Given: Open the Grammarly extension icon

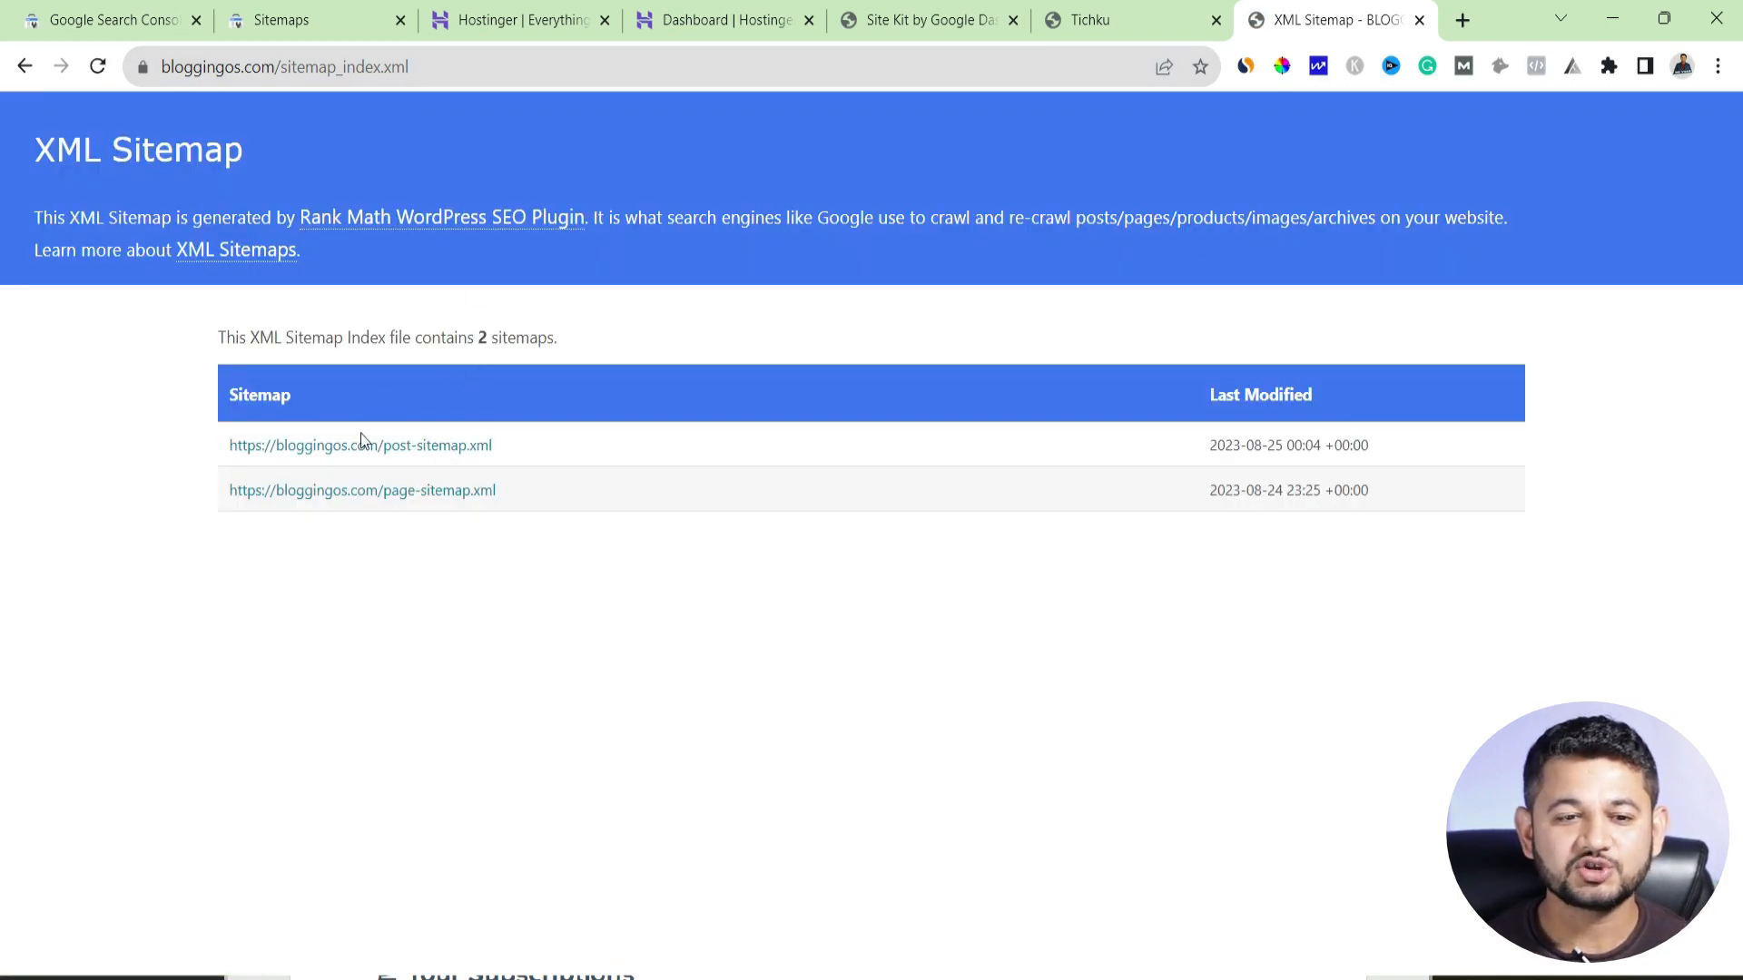Looking at the screenshot, I should (x=1427, y=66).
